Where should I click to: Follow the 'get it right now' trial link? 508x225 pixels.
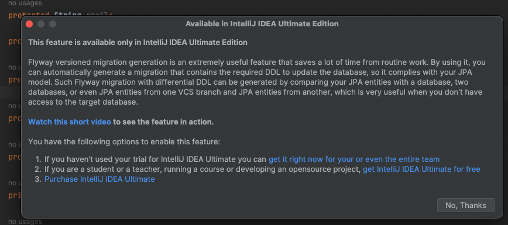coord(353,160)
